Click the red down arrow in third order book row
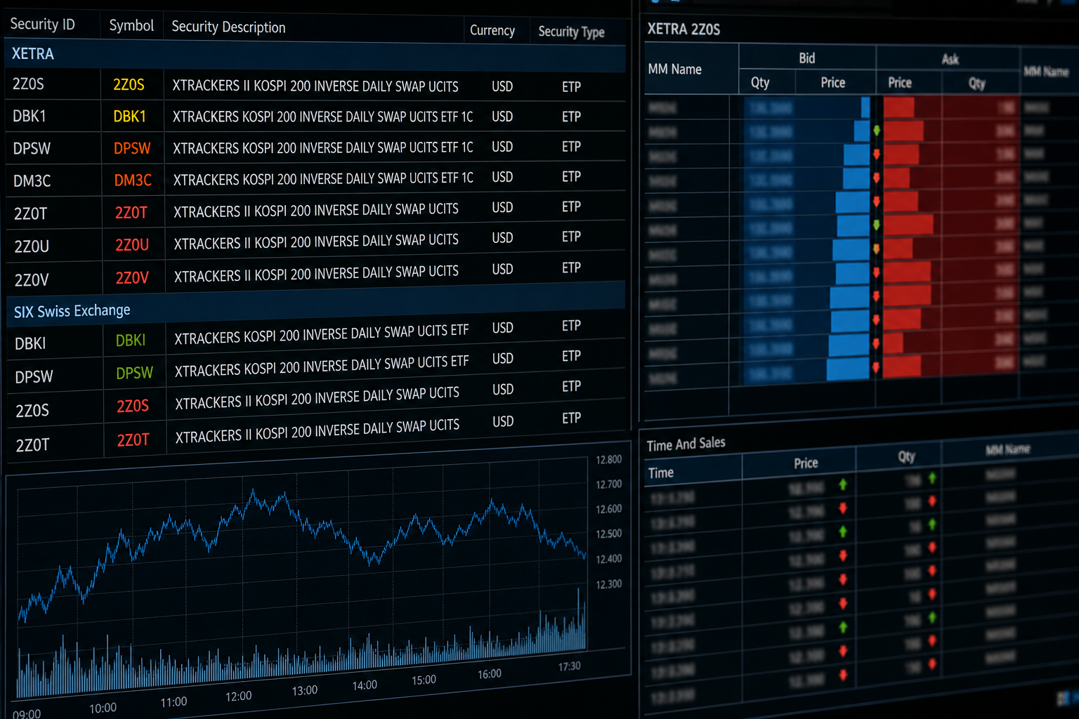This screenshot has width=1079, height=719. [877, 154]
